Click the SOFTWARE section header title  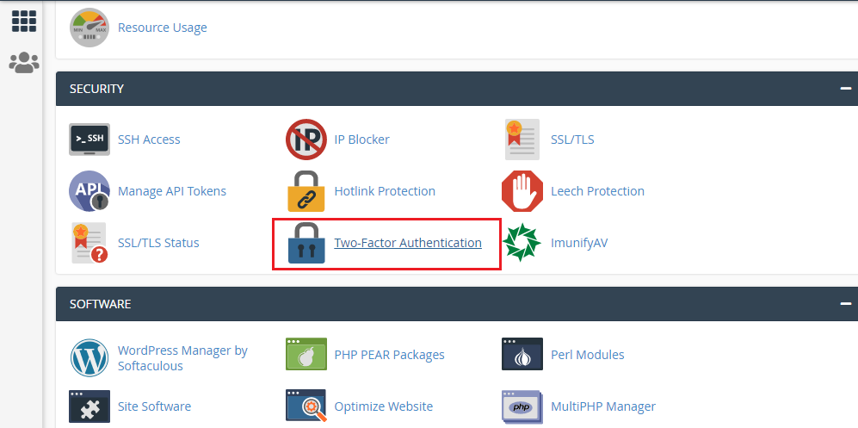(100, 304)
